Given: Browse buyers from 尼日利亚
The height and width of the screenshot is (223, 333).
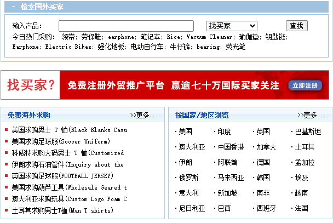Looking at the screenshot, I should [192, 208].
